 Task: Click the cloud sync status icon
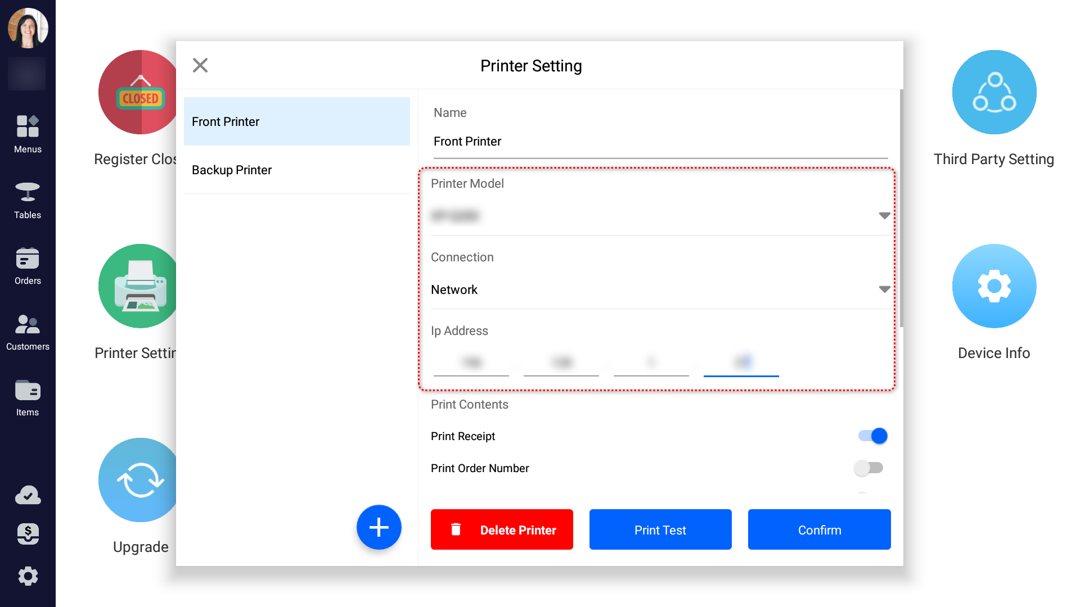tap(28, 495)
